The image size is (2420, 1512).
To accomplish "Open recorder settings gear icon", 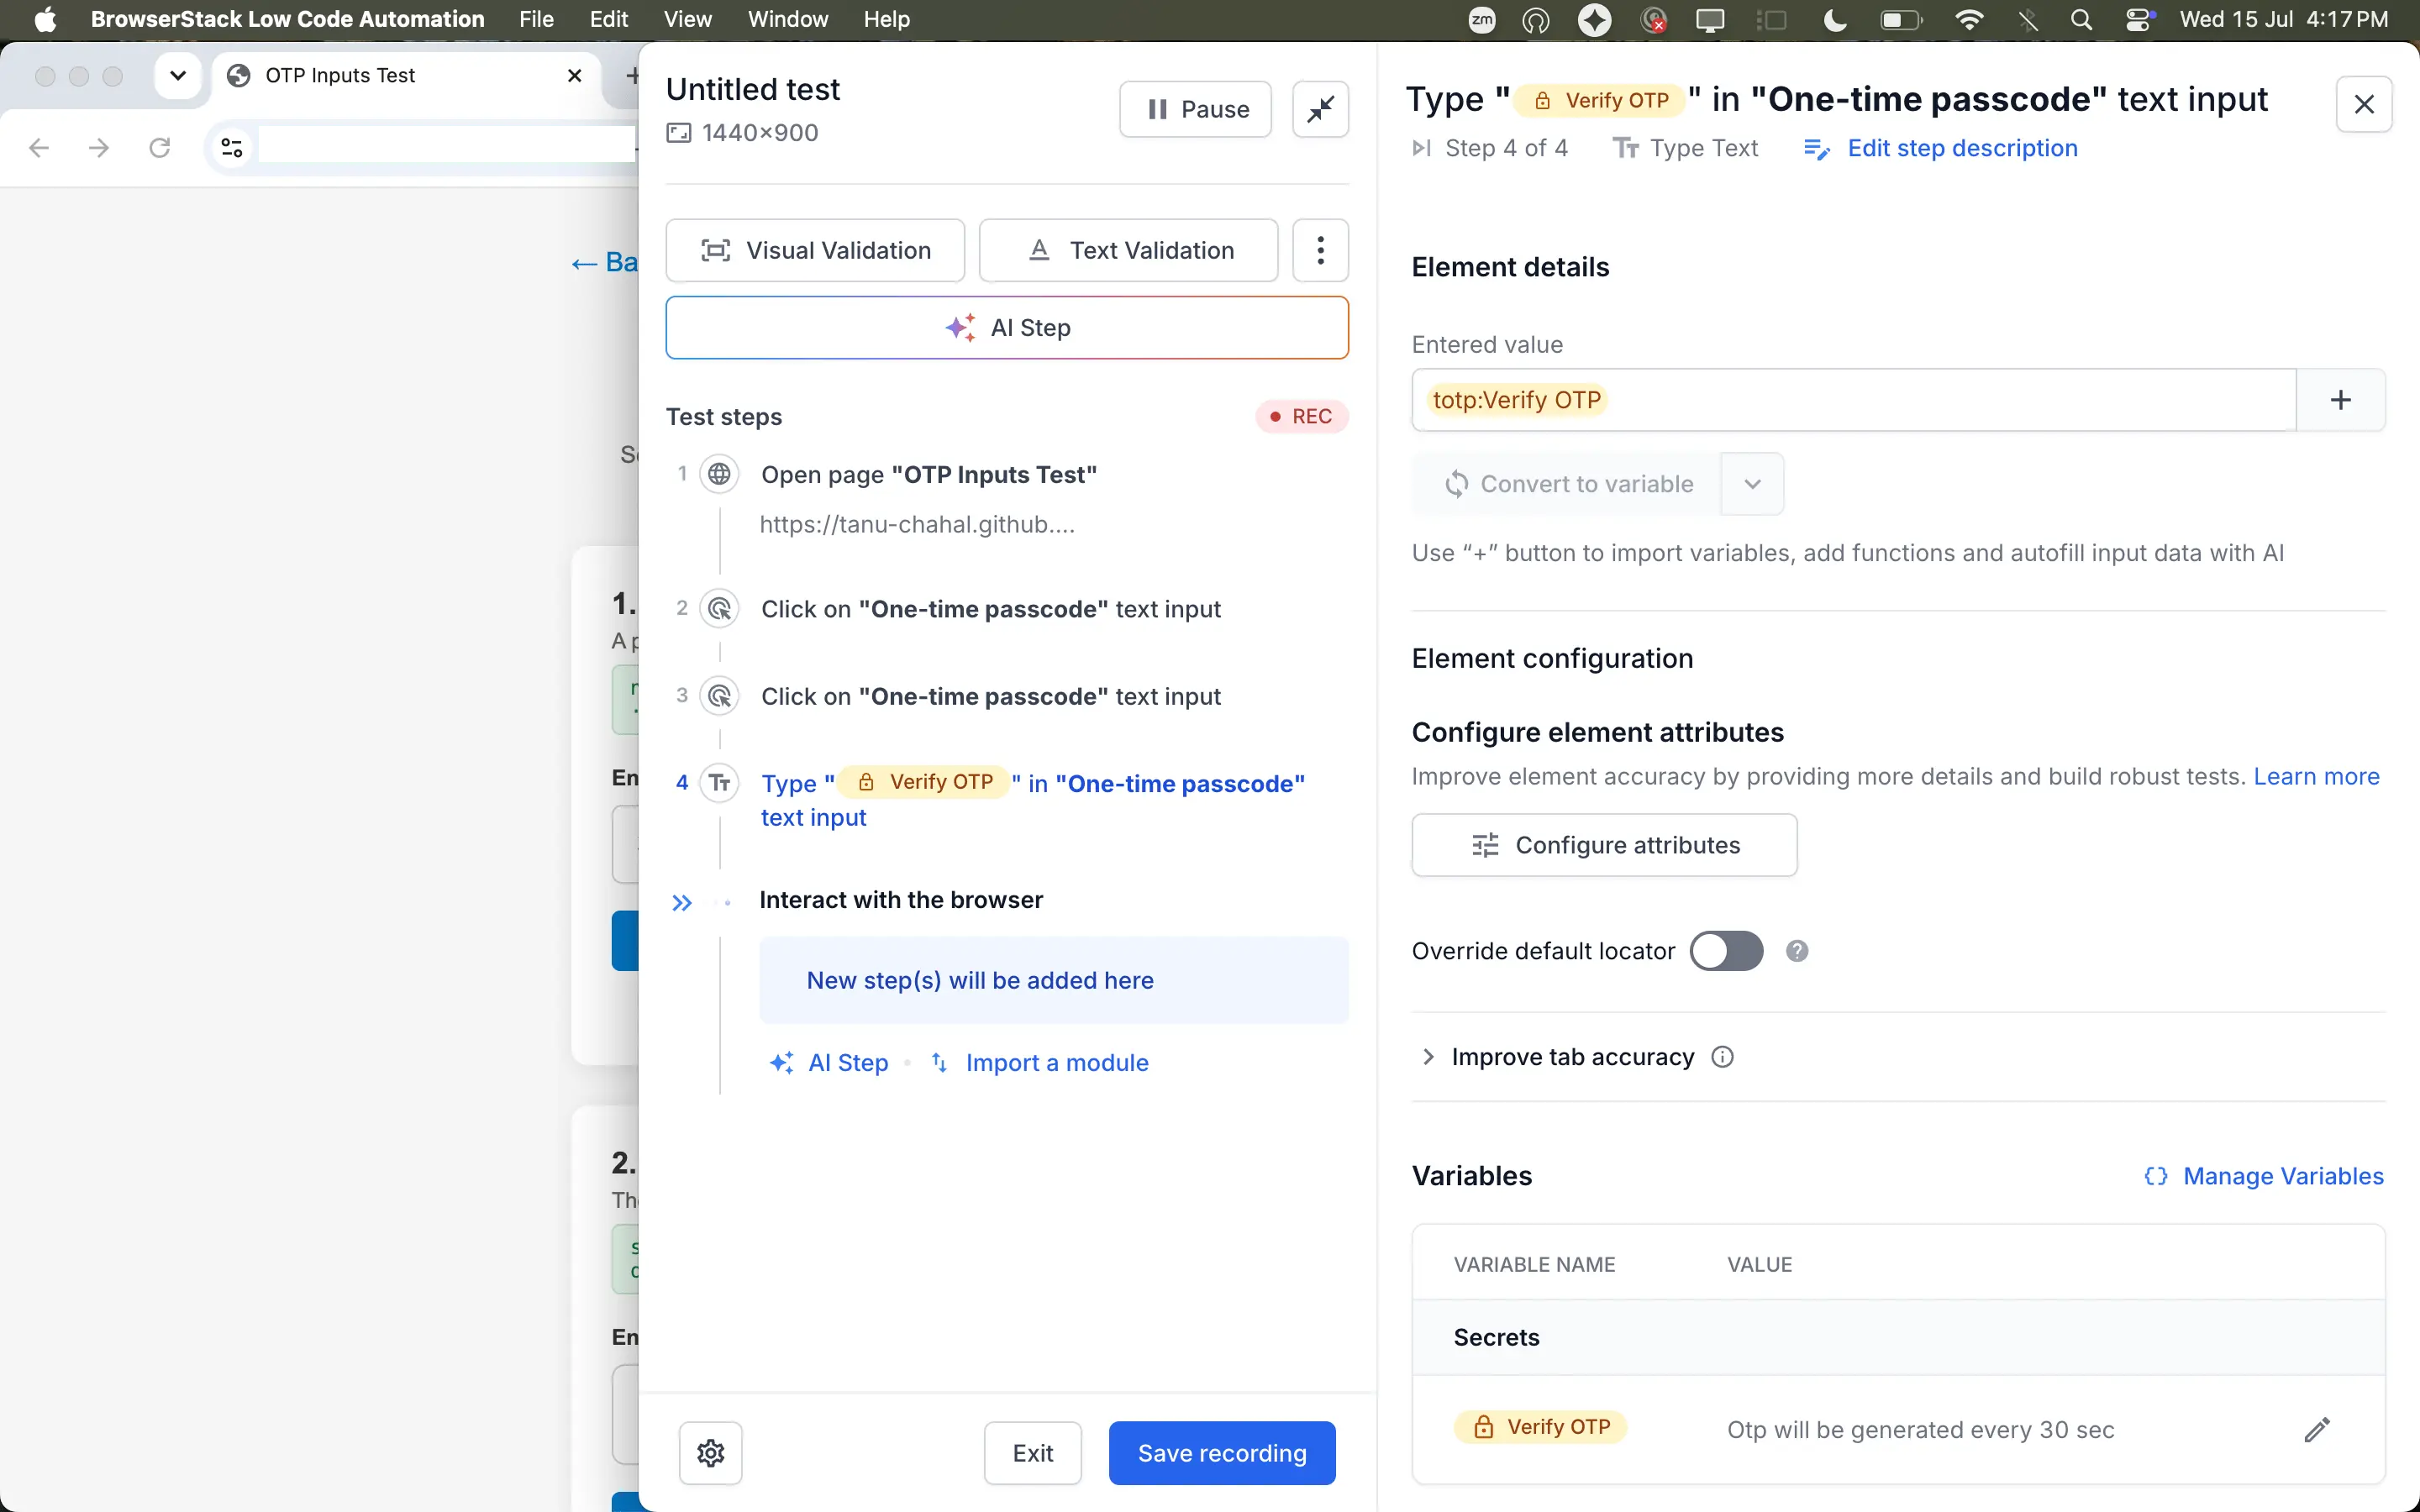I will point(710,1453).
